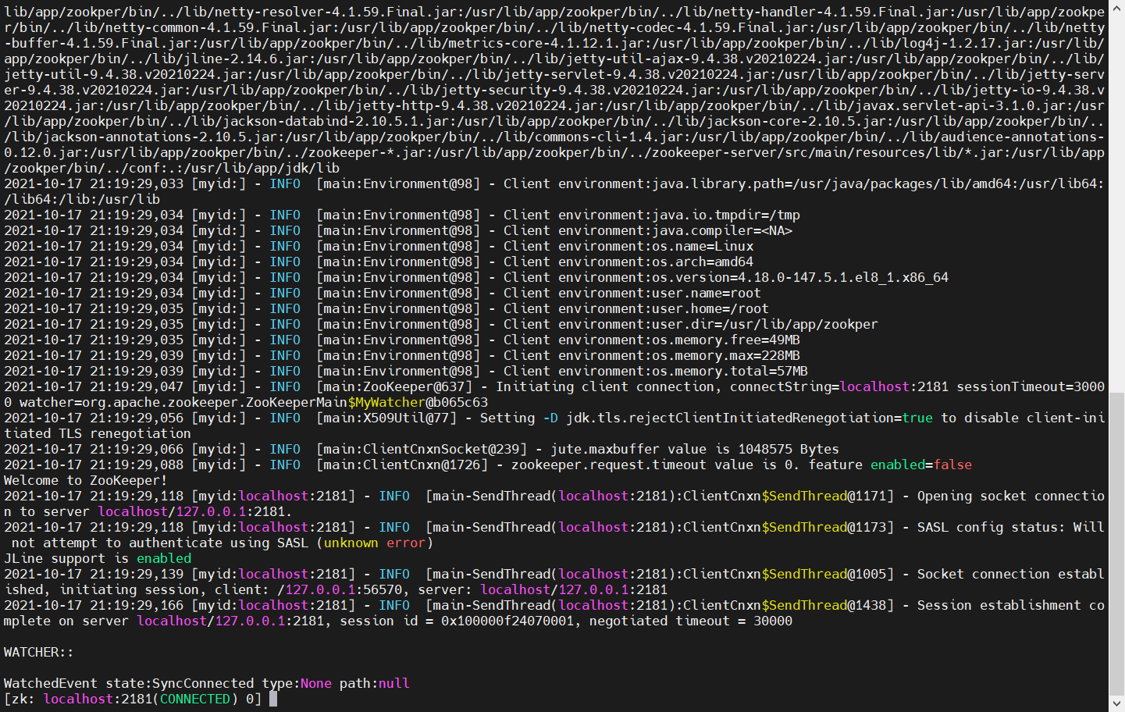Click 'Session establishment co' text
Viewport: 1125px width, 712px height.
[1011, 605]
